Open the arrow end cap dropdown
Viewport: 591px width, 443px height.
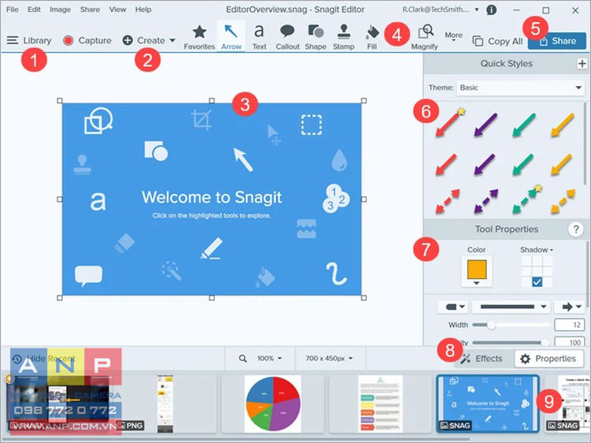(x=569, y=307)
